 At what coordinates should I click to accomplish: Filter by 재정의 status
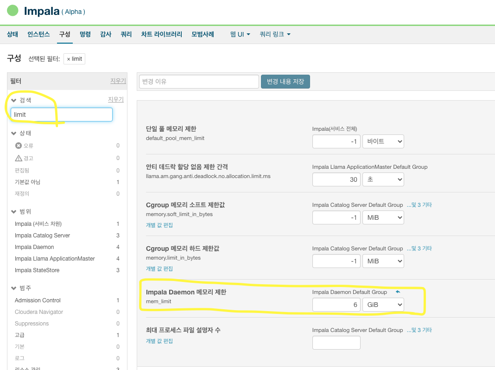click(x=22, y=193)
